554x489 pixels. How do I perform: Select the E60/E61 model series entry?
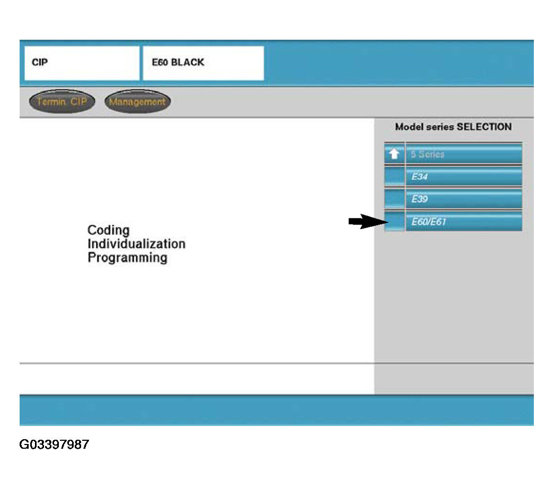(464, 223)
